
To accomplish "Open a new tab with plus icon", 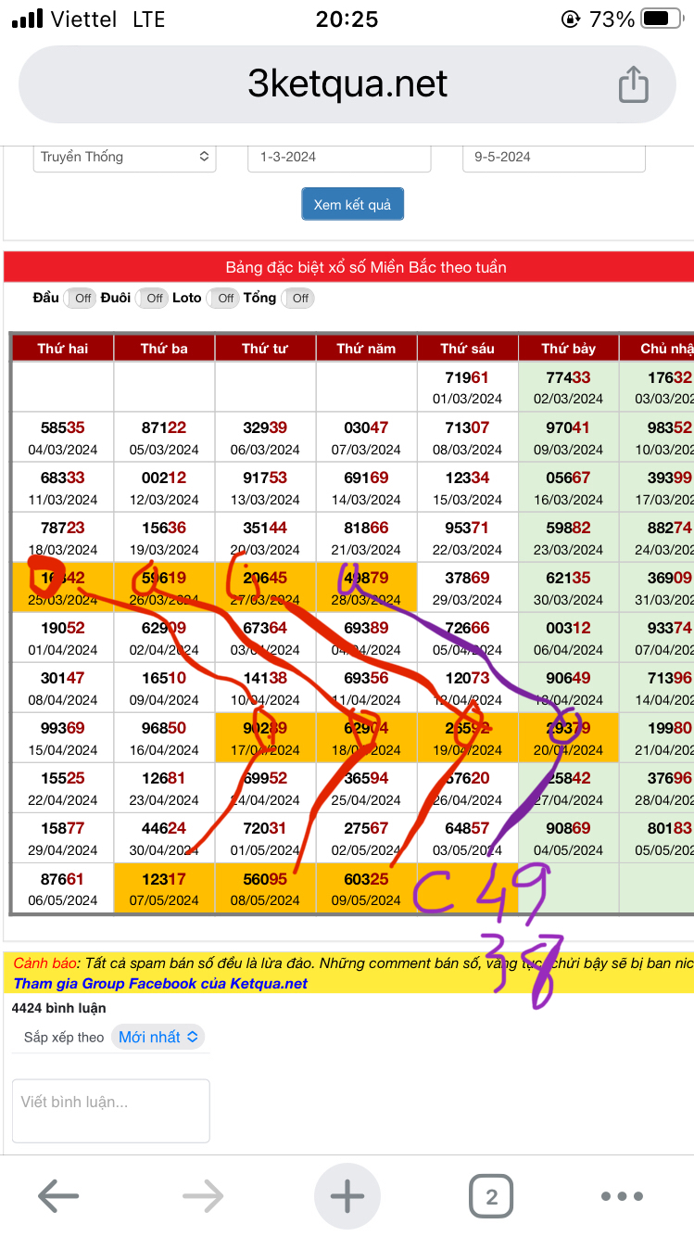I will [x=347, y=1196].
